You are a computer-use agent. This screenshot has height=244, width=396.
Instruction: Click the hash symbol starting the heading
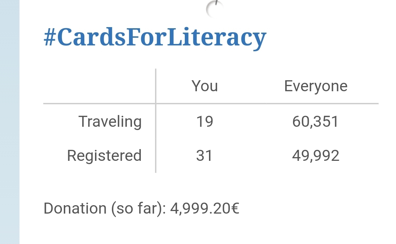pos(50,37)
